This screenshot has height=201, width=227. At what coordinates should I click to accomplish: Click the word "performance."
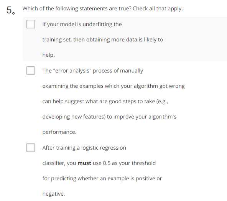click(59, 132)
